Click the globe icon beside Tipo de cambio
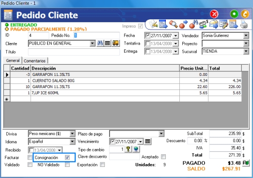The width and height of the screenshot is (253, 178). (136, 149)
